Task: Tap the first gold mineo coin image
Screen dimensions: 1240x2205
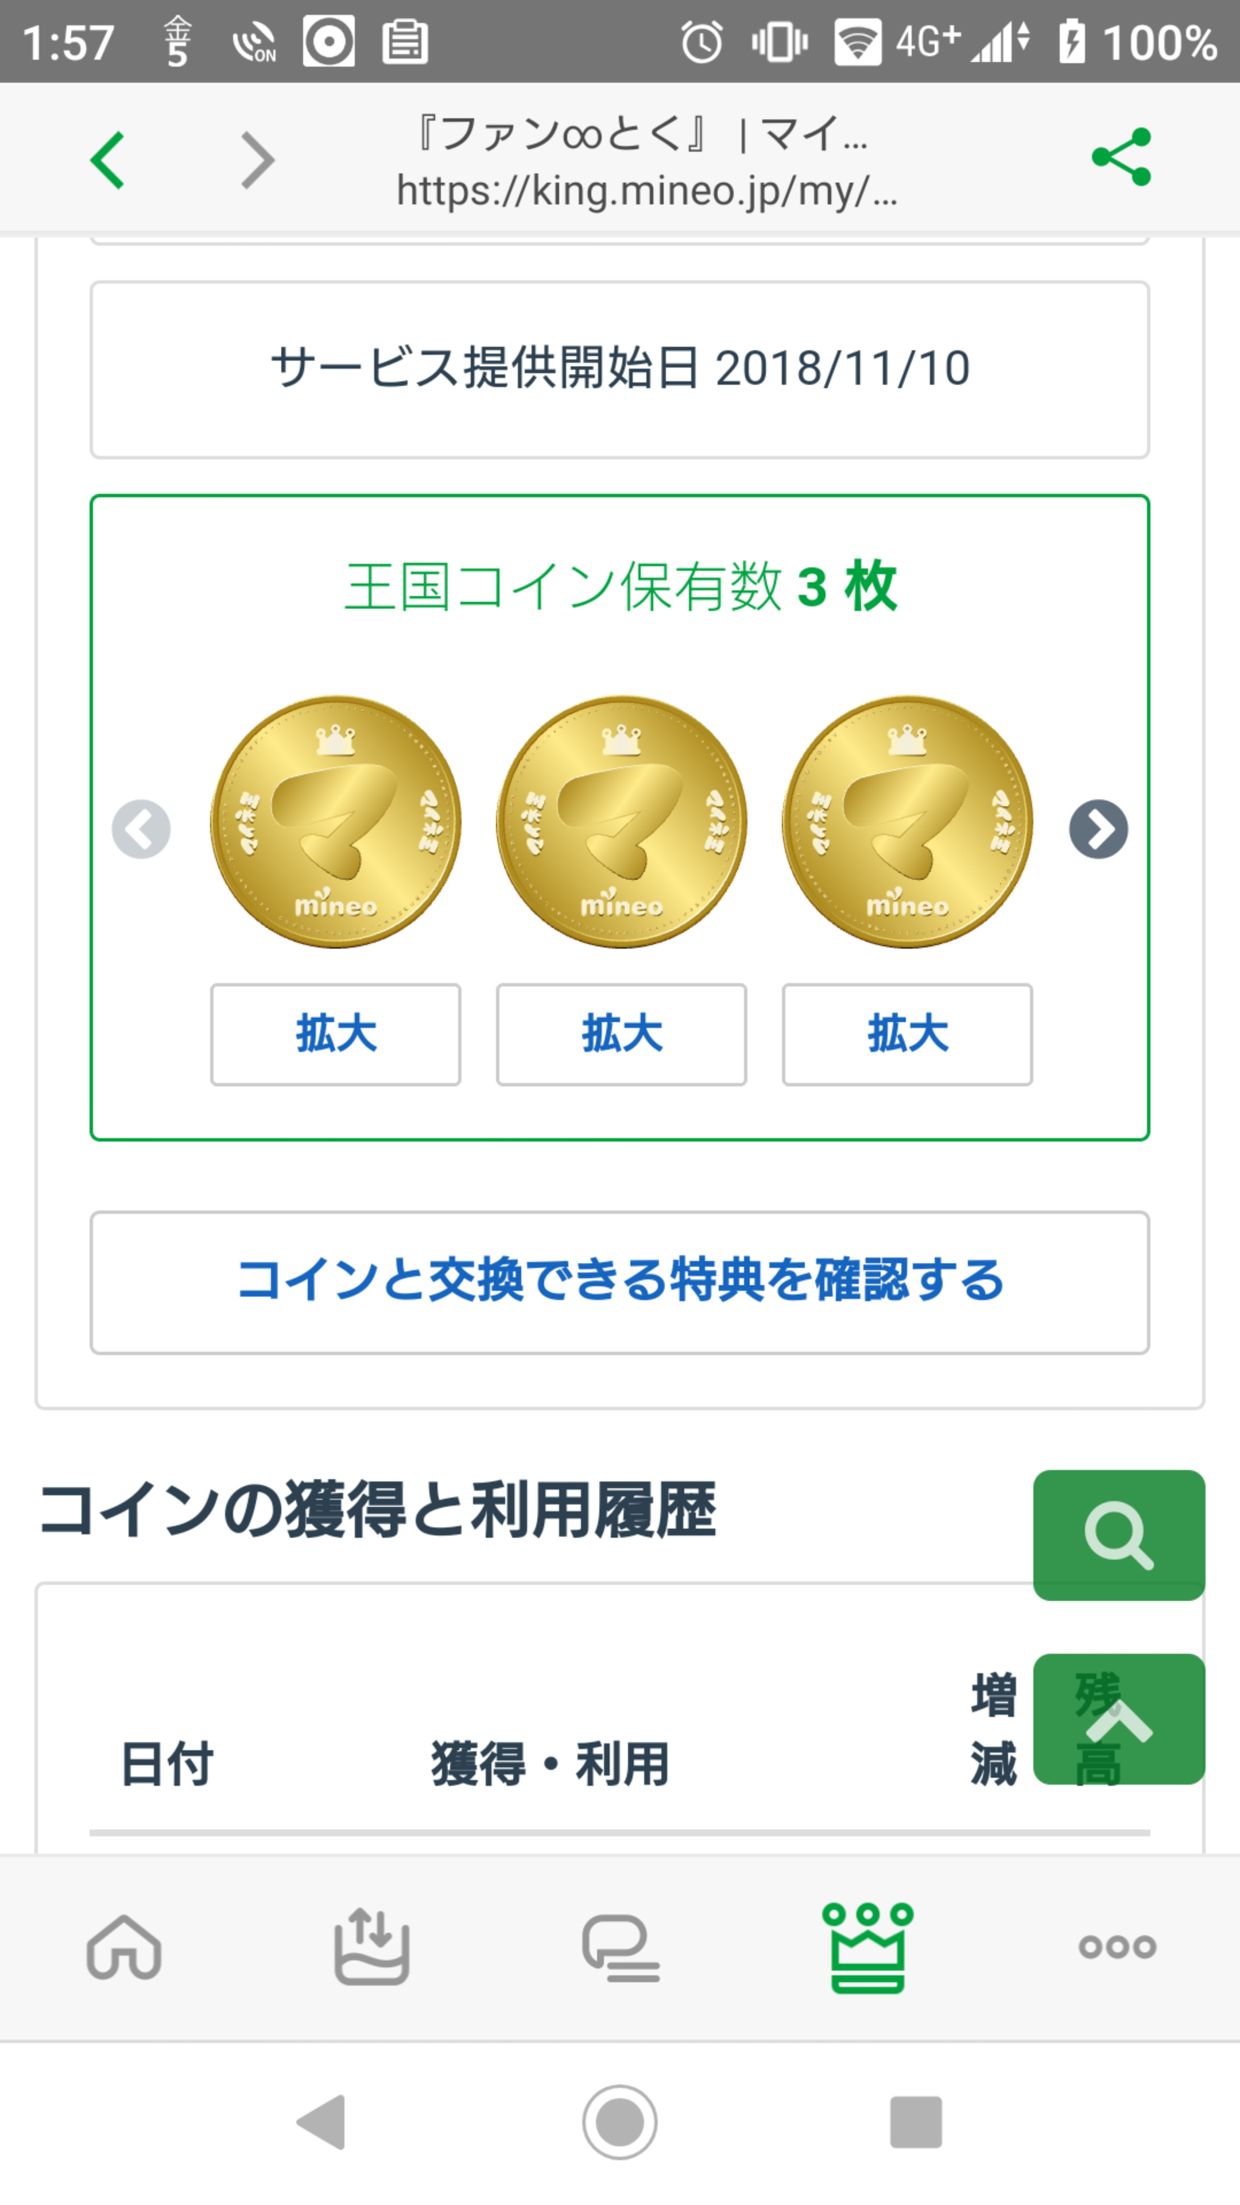Action: (335, 822)
